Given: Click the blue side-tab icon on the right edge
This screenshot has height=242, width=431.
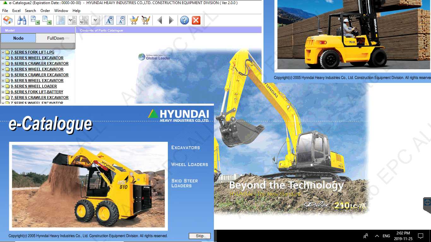Looking at the screenshot, I should [427, 202].
